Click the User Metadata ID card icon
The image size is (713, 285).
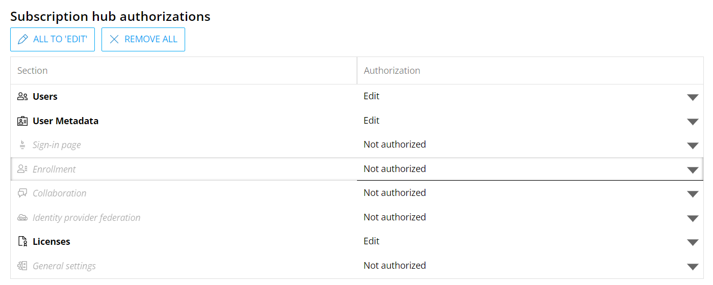pyautogui.click(x=22, y=121)
